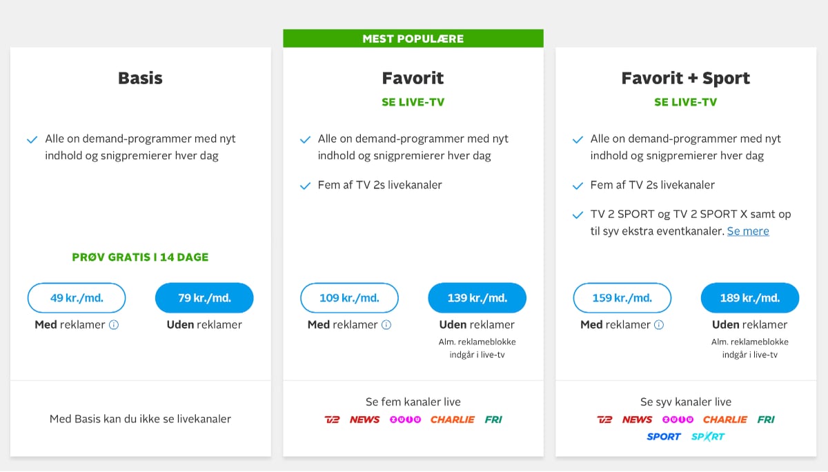The width and height of the screenshot is (828, 472).
Task: Open the Favorit + Sport Med reklamer info icon
Action: pyautogui.click(x=659, y=325)
